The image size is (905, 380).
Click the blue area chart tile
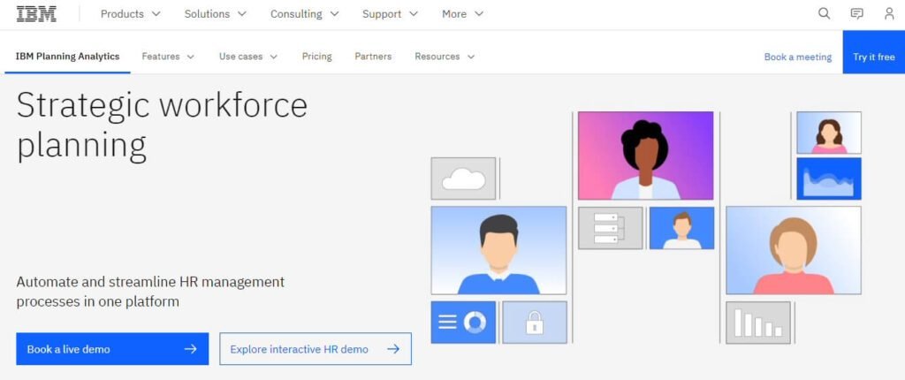pyautogui.click(x=829, y=179)
